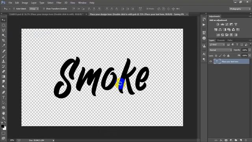Select the History Brush tool
252x142 pixels.
(x=4, y=66)
